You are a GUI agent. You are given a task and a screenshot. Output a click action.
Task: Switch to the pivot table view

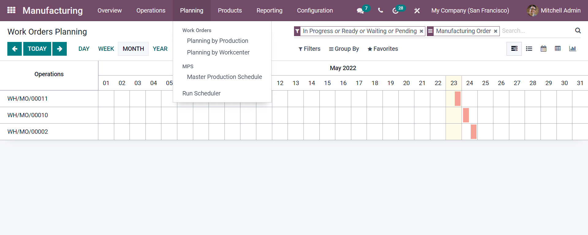pos(558,49)
